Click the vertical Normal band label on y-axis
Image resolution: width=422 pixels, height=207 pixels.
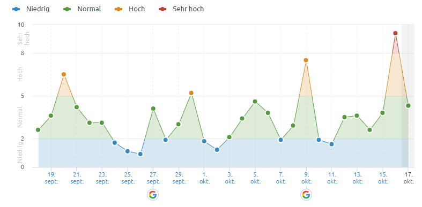[20, 117]
